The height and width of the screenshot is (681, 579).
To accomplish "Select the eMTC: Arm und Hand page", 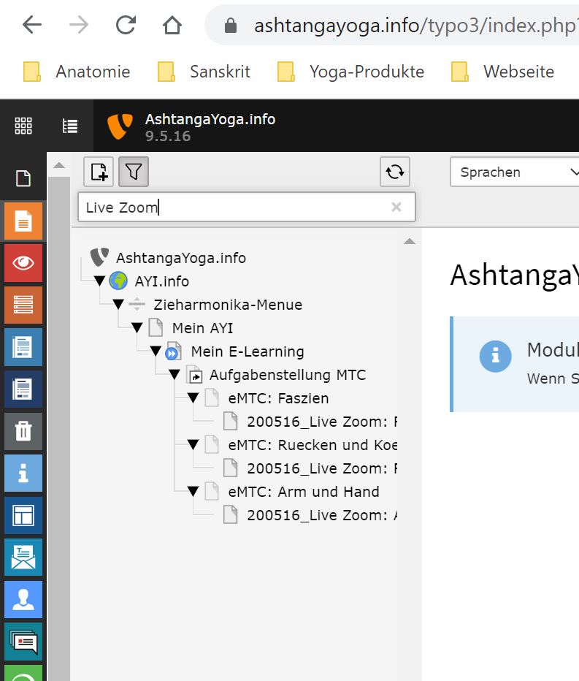I will [x=304, y=492].
